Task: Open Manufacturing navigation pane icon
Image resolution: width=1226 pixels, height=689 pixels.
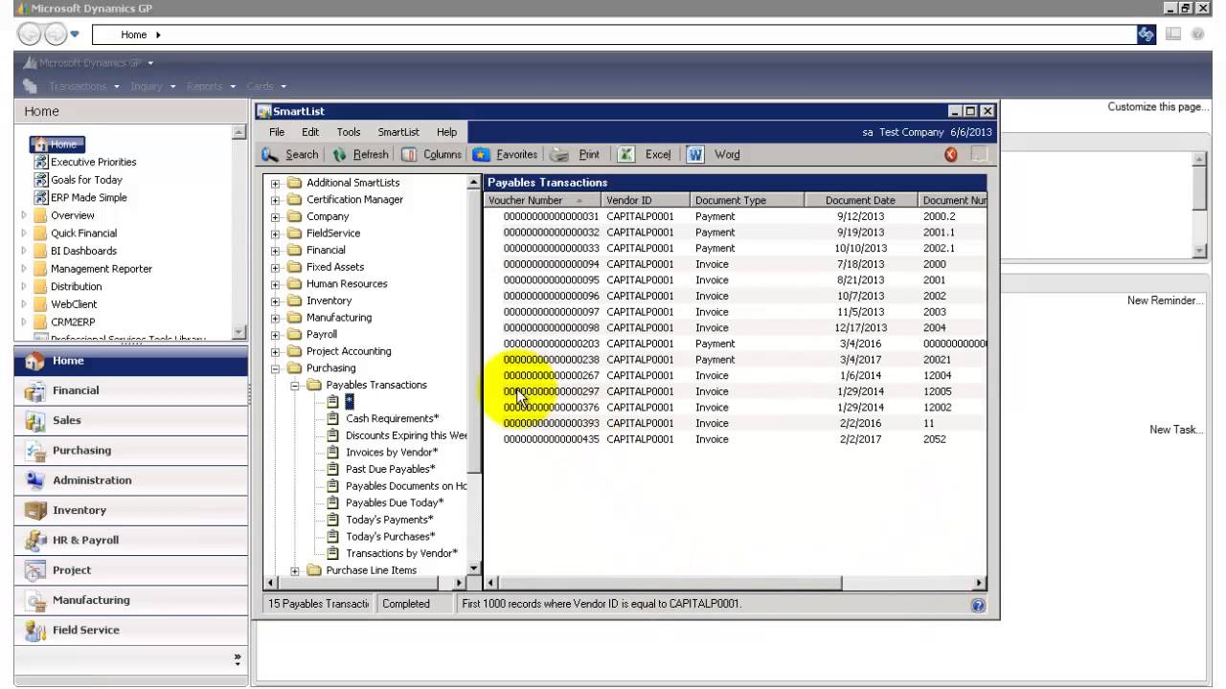Action: [x=34, y=600]
